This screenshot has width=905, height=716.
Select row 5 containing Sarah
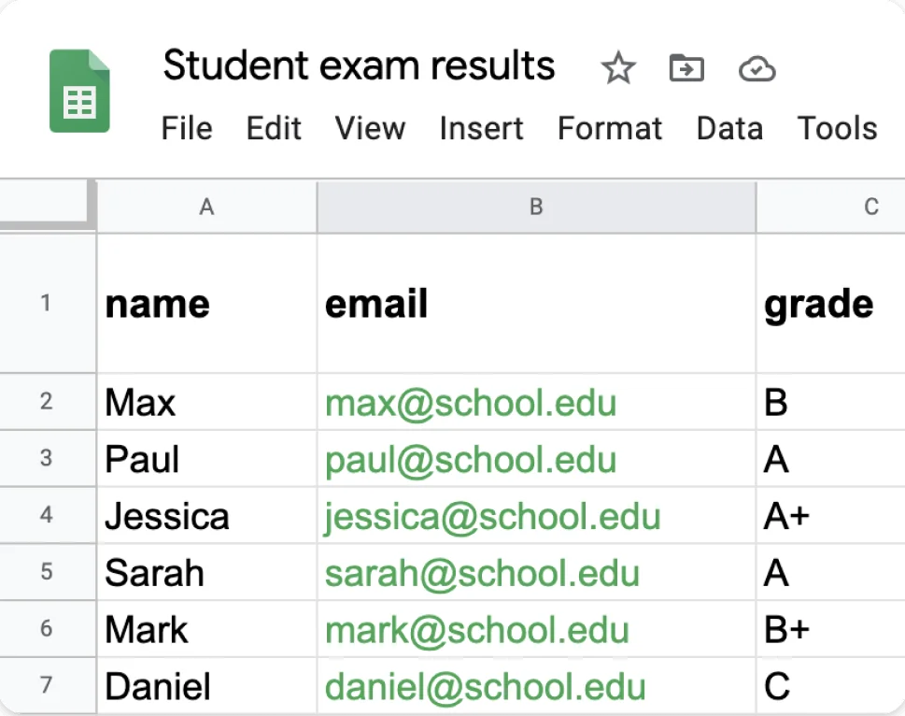tap(48, 572)
